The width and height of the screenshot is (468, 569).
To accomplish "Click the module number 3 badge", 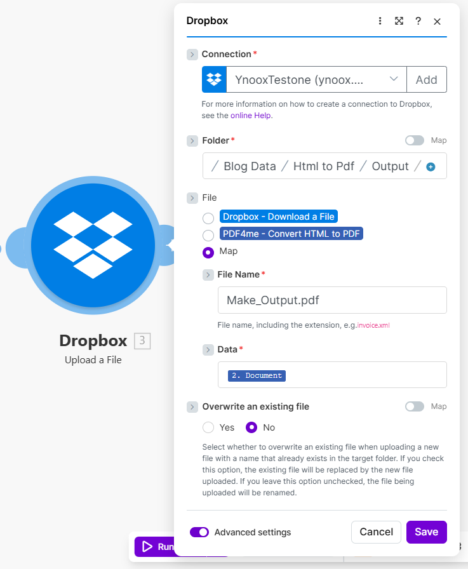I will tap(142, 341).
